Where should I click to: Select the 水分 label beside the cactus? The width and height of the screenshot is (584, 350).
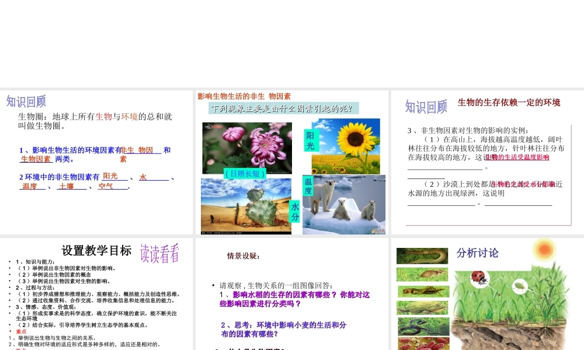tap(294, 211)
